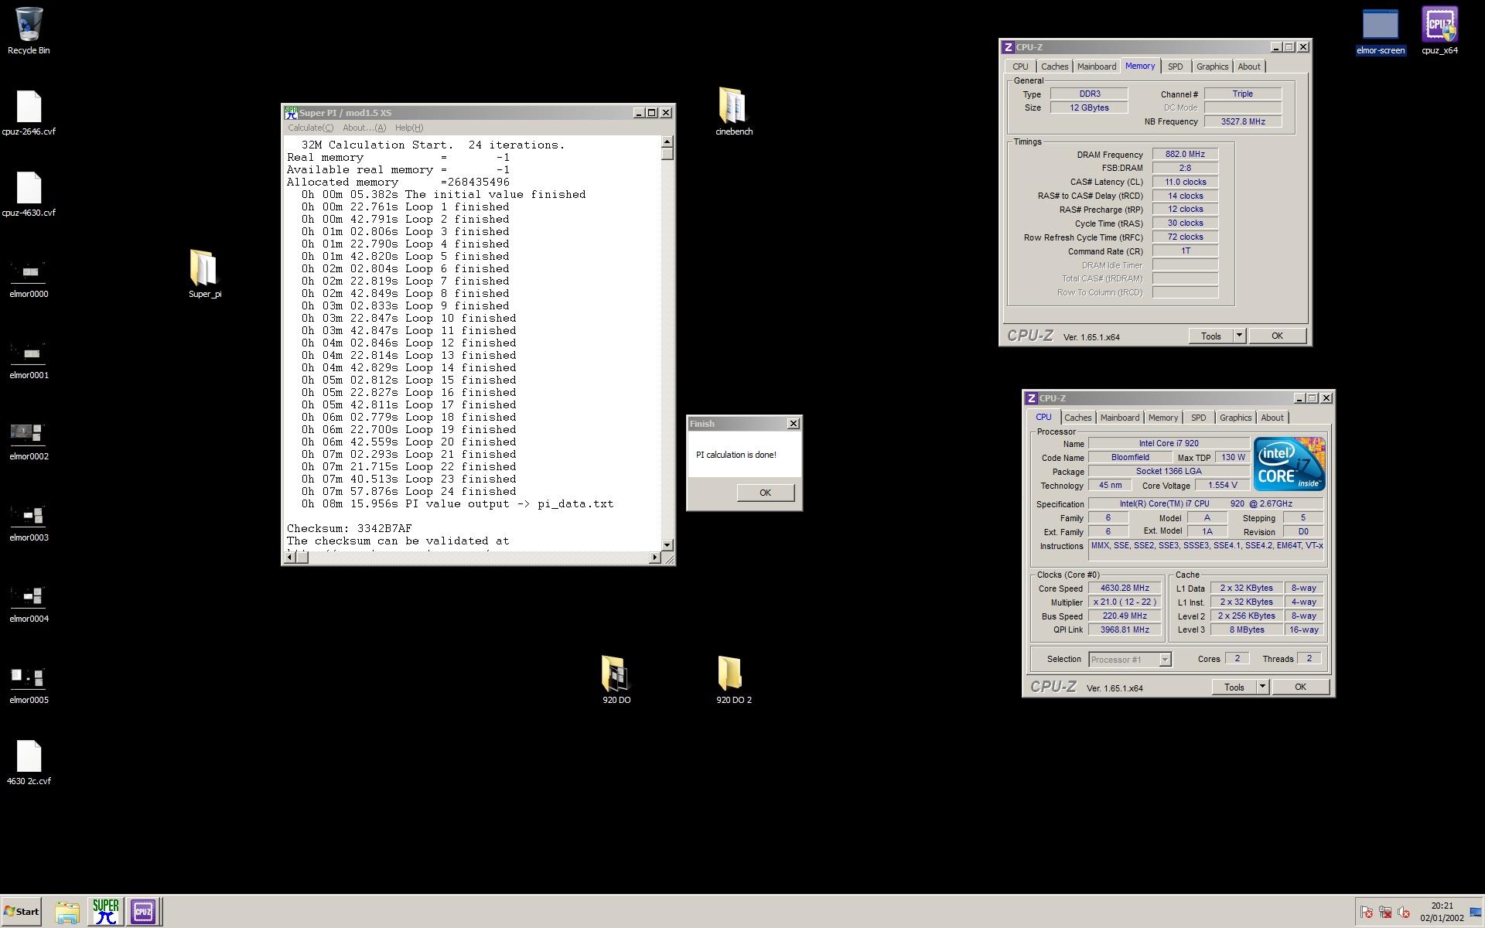Open CPU tab in upper CPU-Z window
The image size is (1485, 928).
(x=1020, y=67)
